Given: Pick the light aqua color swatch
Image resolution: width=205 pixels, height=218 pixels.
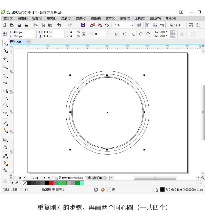Looking at the screenshot, I should click(82, 183).
